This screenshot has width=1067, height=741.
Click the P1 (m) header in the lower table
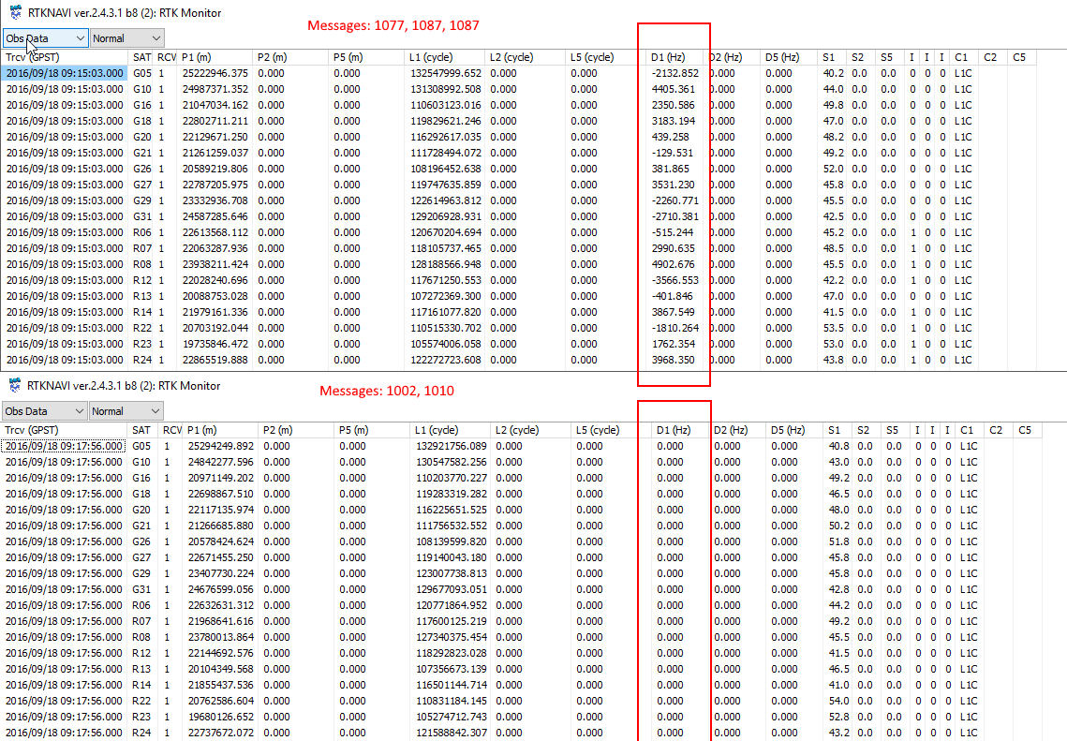pos(202,430)
